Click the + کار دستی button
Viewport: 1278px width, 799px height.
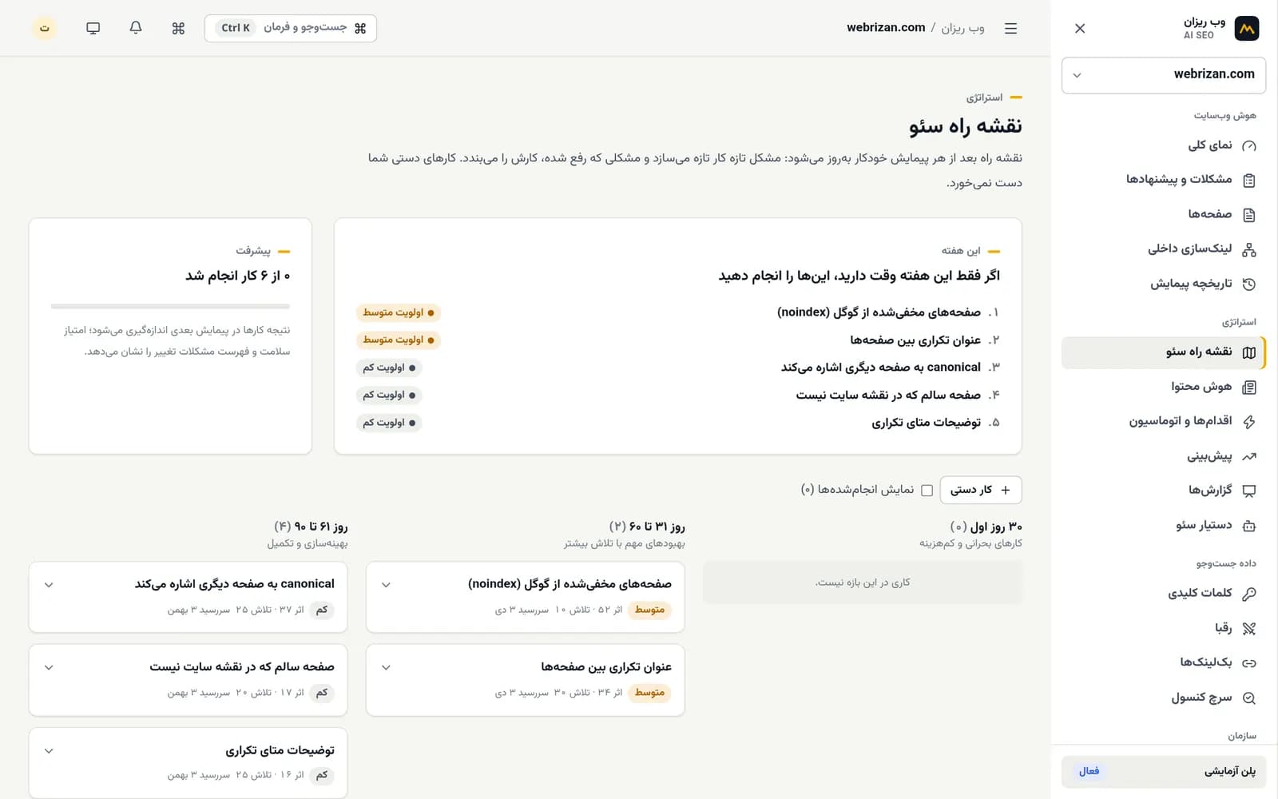pos(981,490)
